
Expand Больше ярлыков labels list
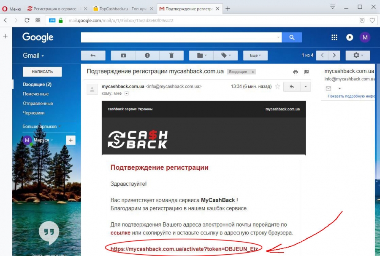(x=41, y=126)
